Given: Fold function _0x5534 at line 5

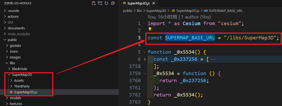Looking at the screenshot, I should [145, 52].
